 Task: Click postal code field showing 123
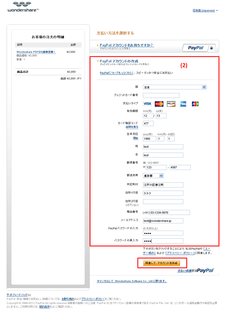pos(156,167)
